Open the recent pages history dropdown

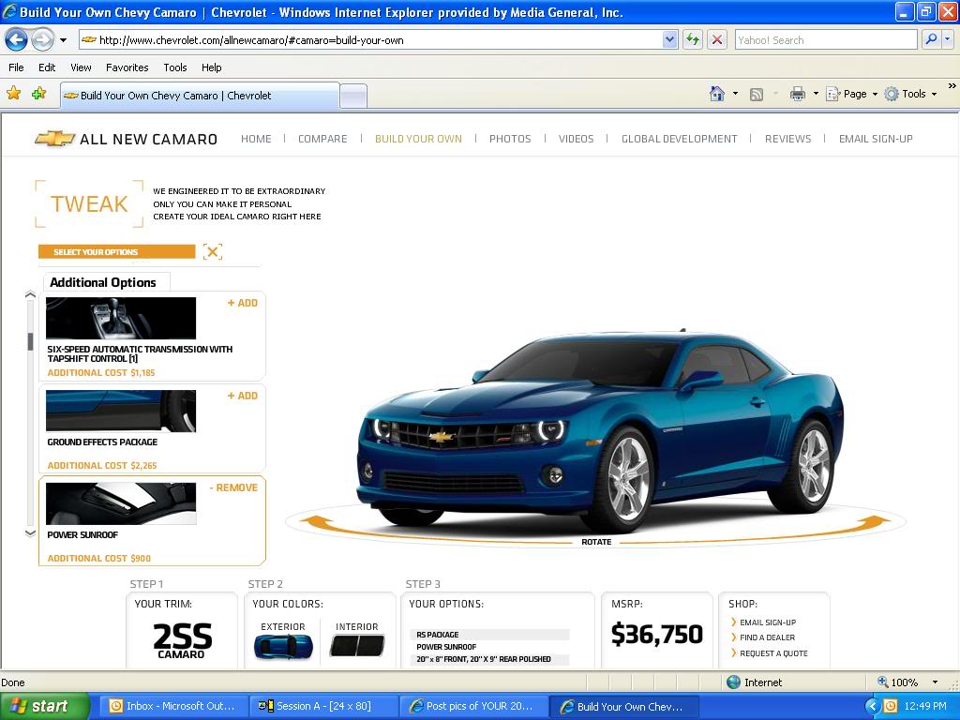63,40
